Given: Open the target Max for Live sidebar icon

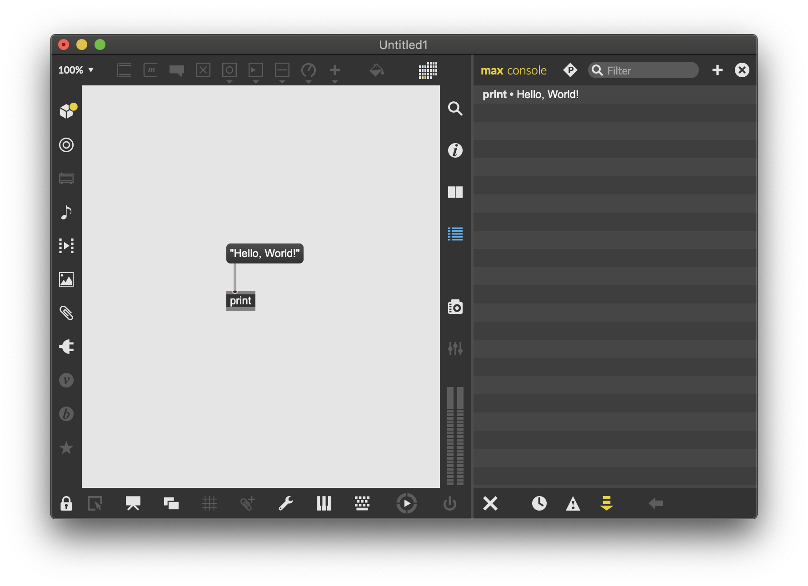Looking at the screenshot, I should 66,145.
